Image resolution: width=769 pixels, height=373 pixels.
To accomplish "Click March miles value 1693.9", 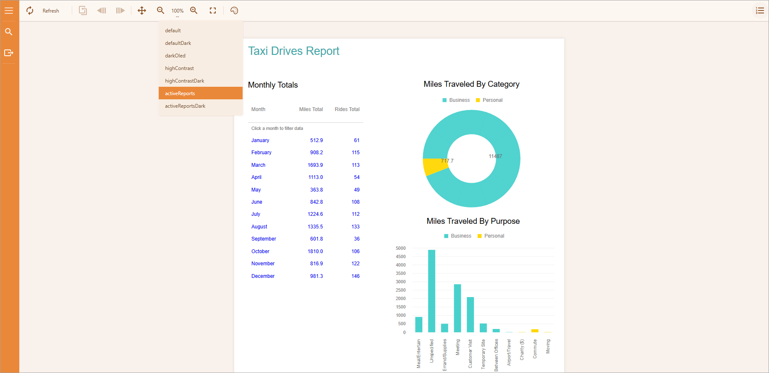I will click(315, 165).
